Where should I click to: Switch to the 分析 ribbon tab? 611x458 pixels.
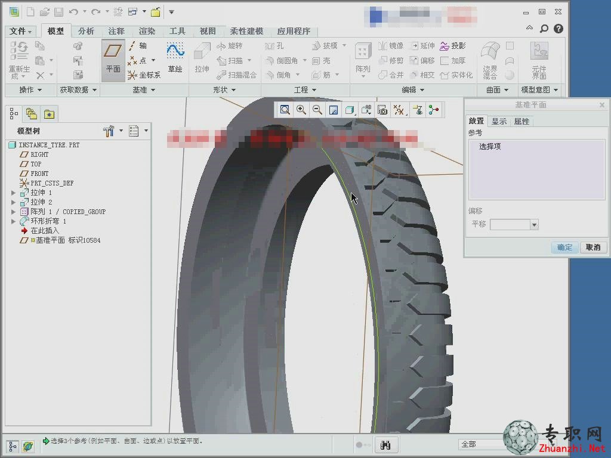pyautogui.click(x=86, y=31)
